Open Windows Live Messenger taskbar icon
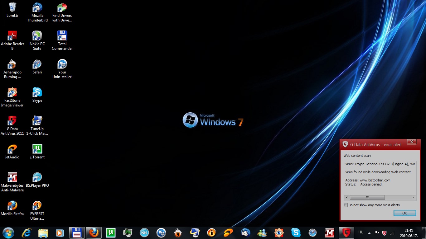This screenshot has width=426, height=239. click(x=262, y=233)
